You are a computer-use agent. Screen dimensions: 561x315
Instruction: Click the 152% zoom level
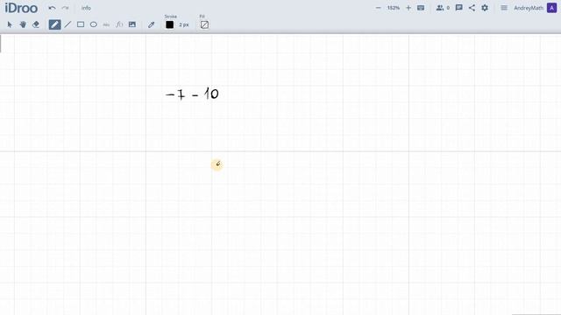tap(394, 8)
